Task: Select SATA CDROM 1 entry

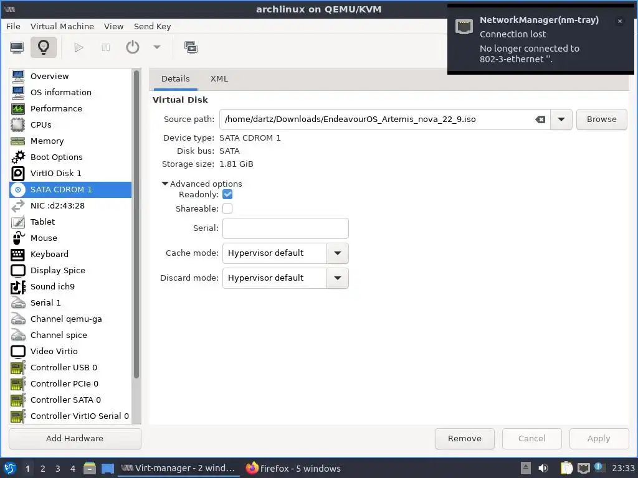Action: click(x=70, y=189)
